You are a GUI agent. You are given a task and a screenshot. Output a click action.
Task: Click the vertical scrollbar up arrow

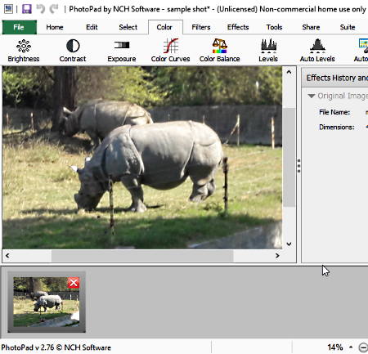pos(289,72)
